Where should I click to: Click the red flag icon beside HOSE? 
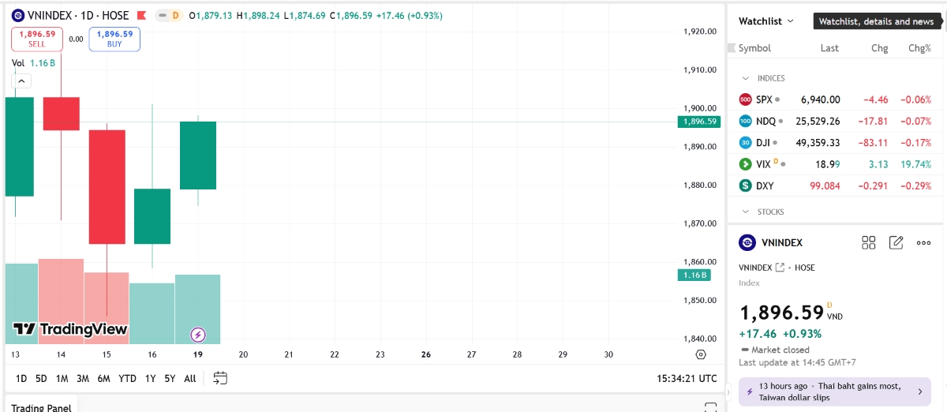pos(142,16)
